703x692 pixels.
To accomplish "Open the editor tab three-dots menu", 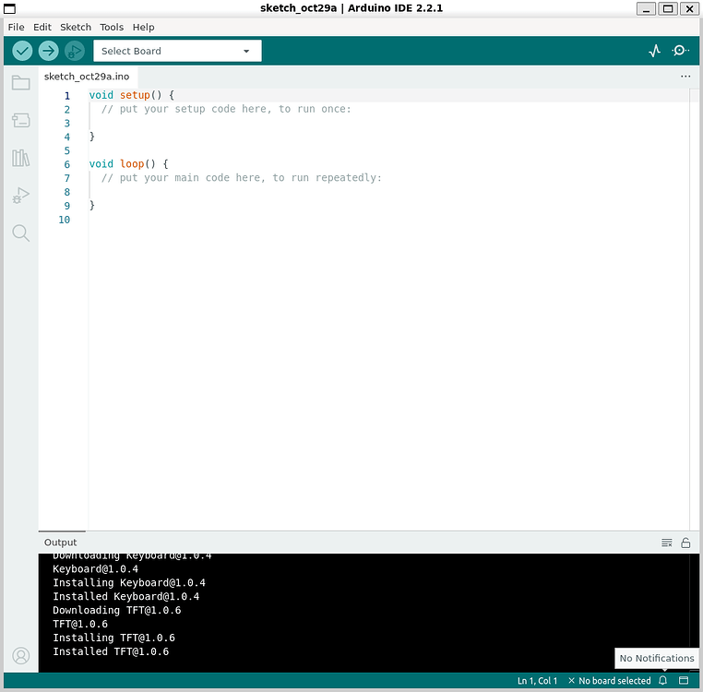I will (685, 77).
